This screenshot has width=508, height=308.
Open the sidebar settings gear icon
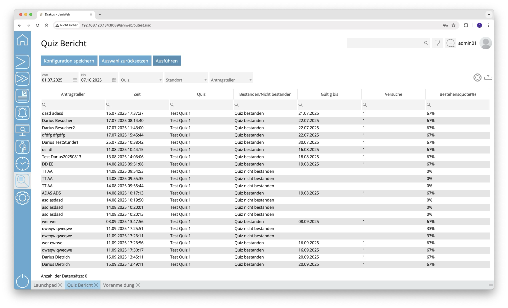coord(22,198)
